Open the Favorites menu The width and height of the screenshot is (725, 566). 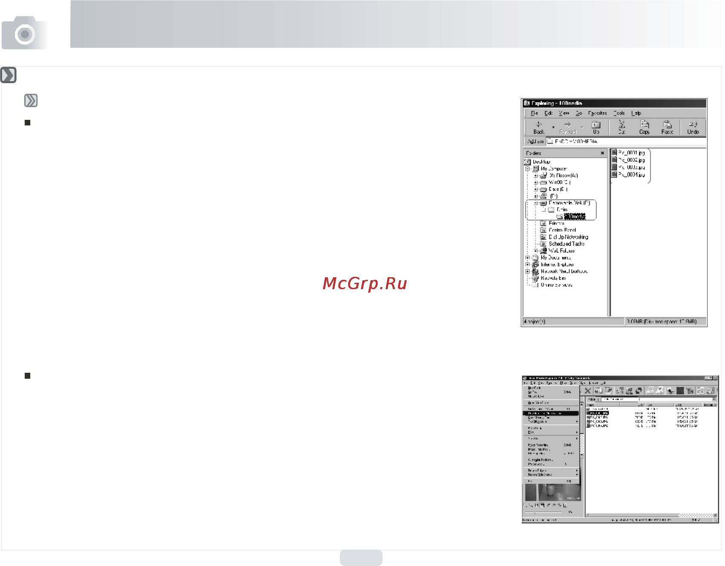(597, 113)
